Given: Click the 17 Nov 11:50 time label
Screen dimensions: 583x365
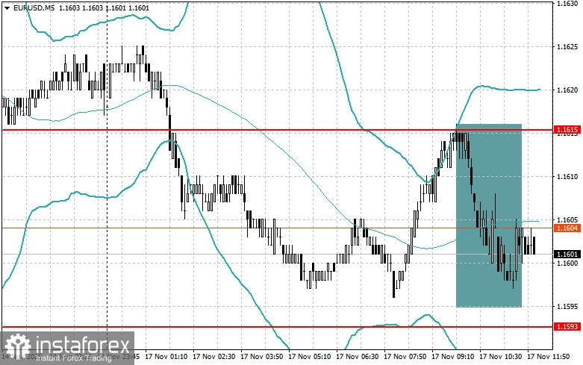Looking at the screenshot, I should click(548, 357).
